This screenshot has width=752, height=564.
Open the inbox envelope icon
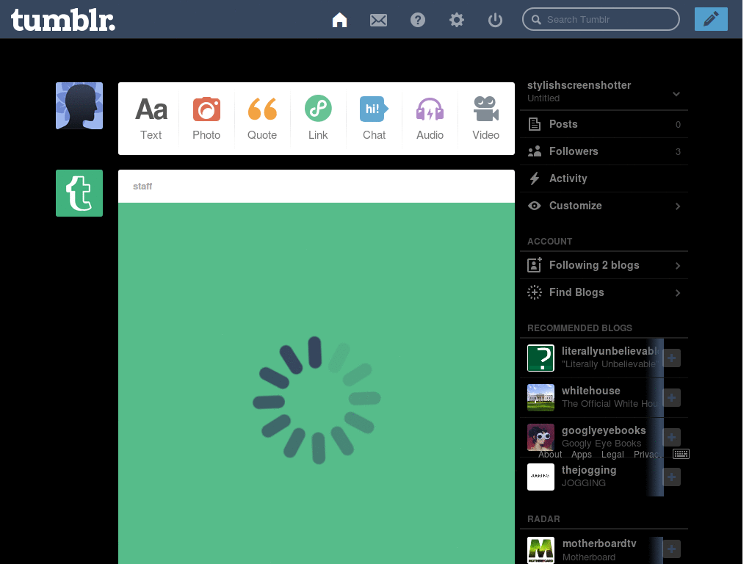(378, 20)
